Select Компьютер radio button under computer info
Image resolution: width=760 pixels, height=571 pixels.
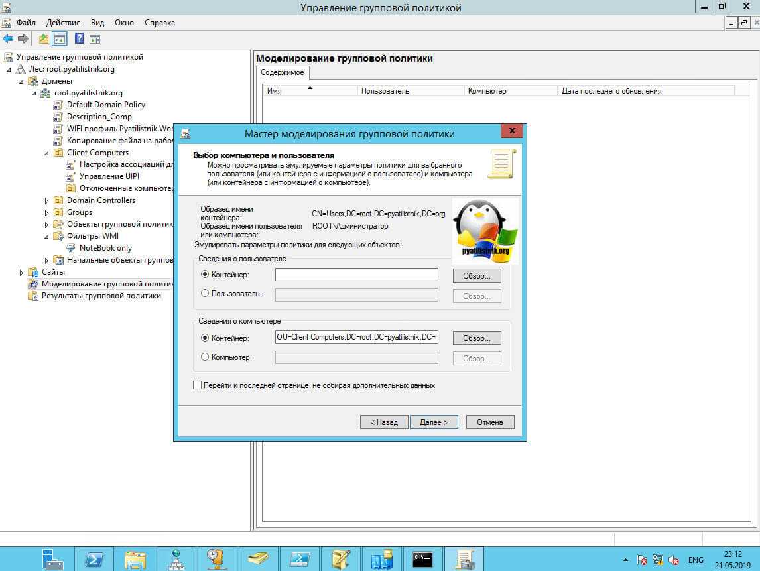tap(205, 357)
